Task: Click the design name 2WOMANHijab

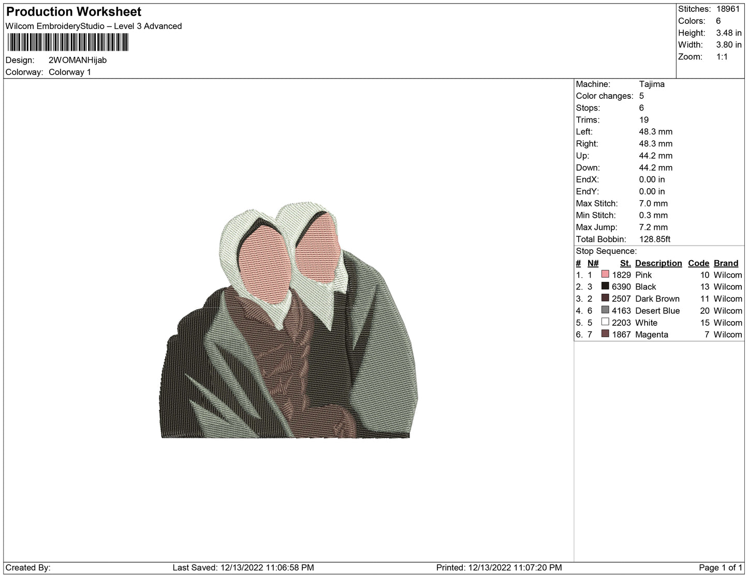Action: 78,60
